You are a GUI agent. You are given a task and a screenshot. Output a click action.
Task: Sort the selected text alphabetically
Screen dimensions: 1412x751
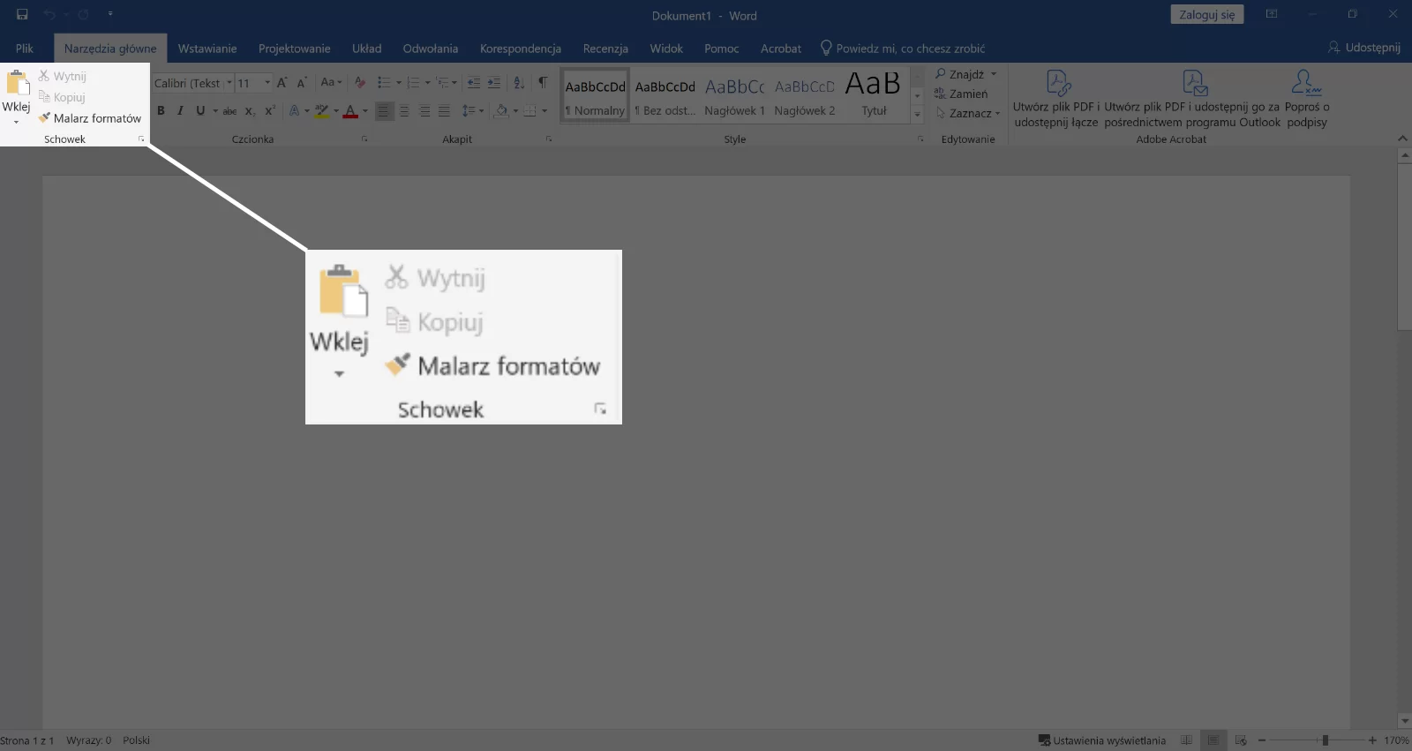tap(519, 83)
